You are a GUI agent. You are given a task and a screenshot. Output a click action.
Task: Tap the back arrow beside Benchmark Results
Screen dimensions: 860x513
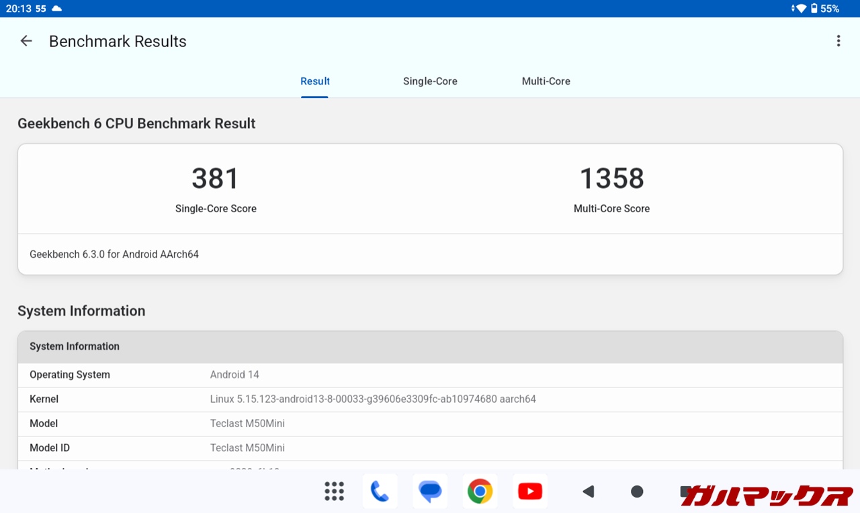click(26, 41)
